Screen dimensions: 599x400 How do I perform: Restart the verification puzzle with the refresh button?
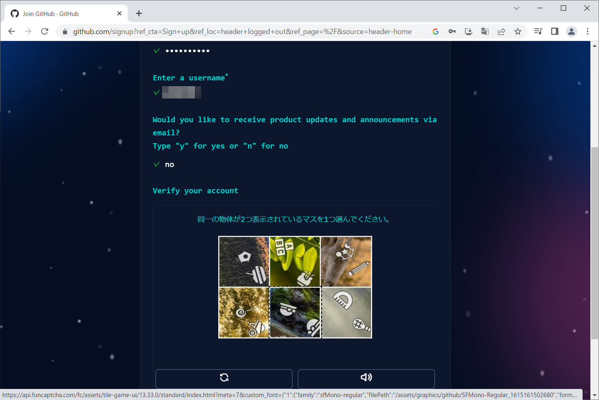point(224,378)
